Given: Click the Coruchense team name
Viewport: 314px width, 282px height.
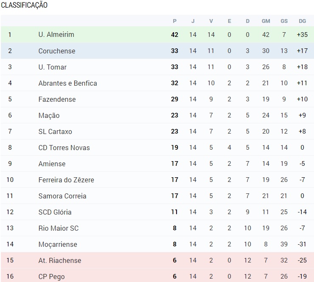Looking at the screenshot, I should coord(56,51).
